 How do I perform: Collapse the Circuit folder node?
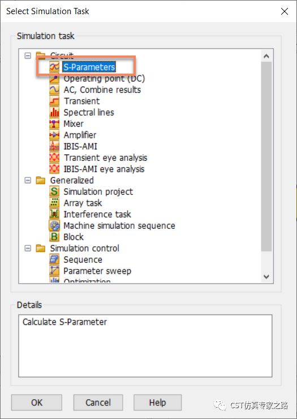(x=28, y=55)
